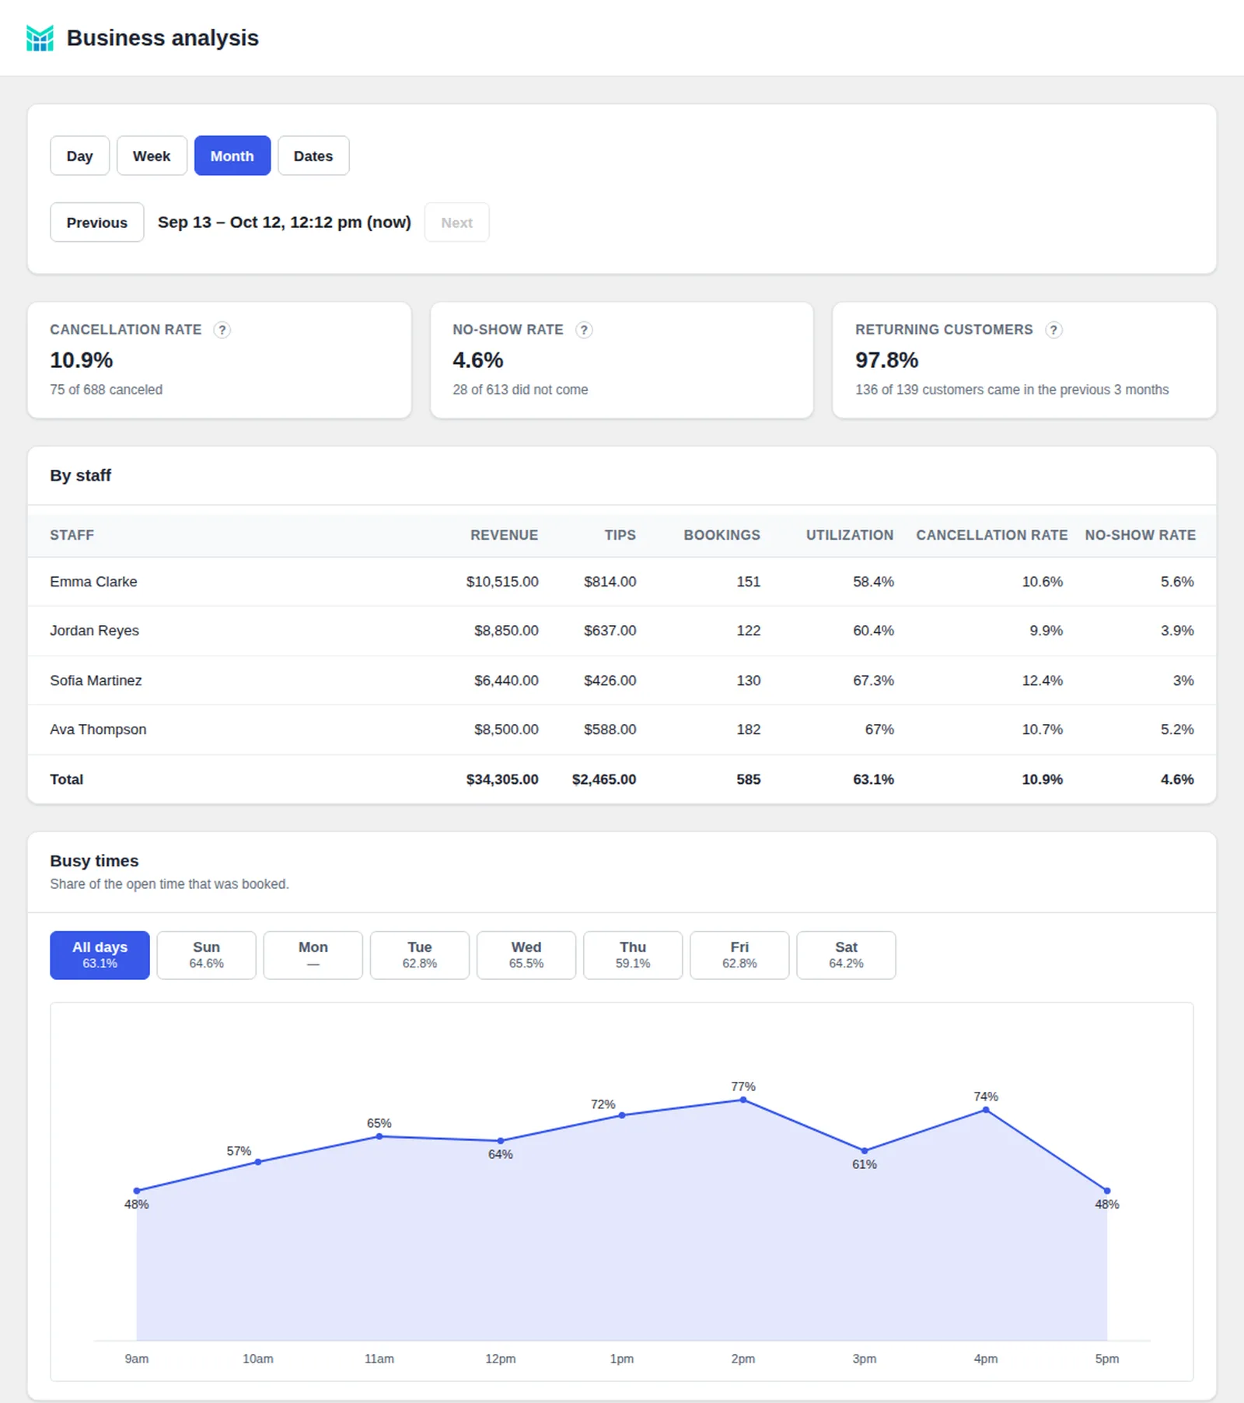Screen dimensions: 1244x1403
Task: Open the No-Show Rate help question mark
Action: click(x=584, y=330)
